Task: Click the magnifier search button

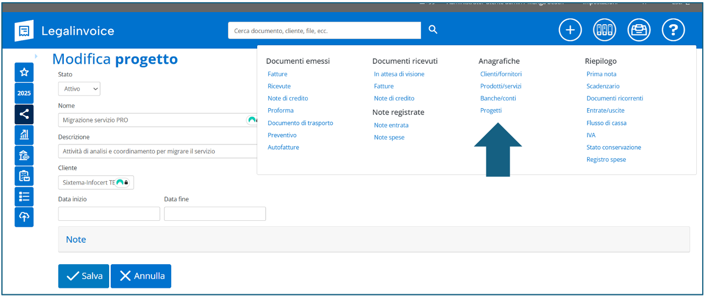Action: pyautogui.click(x=433, y=30)
